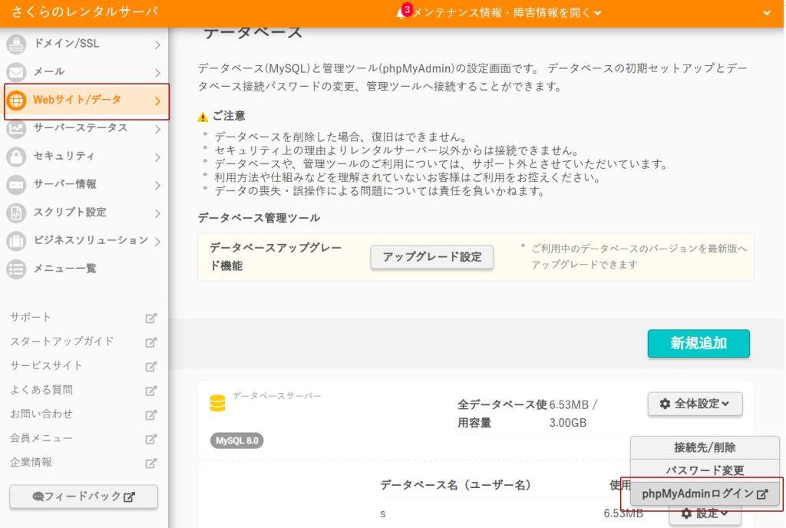Click the yellow database server icon
The image size is (786, 528).
pos(217,403)
